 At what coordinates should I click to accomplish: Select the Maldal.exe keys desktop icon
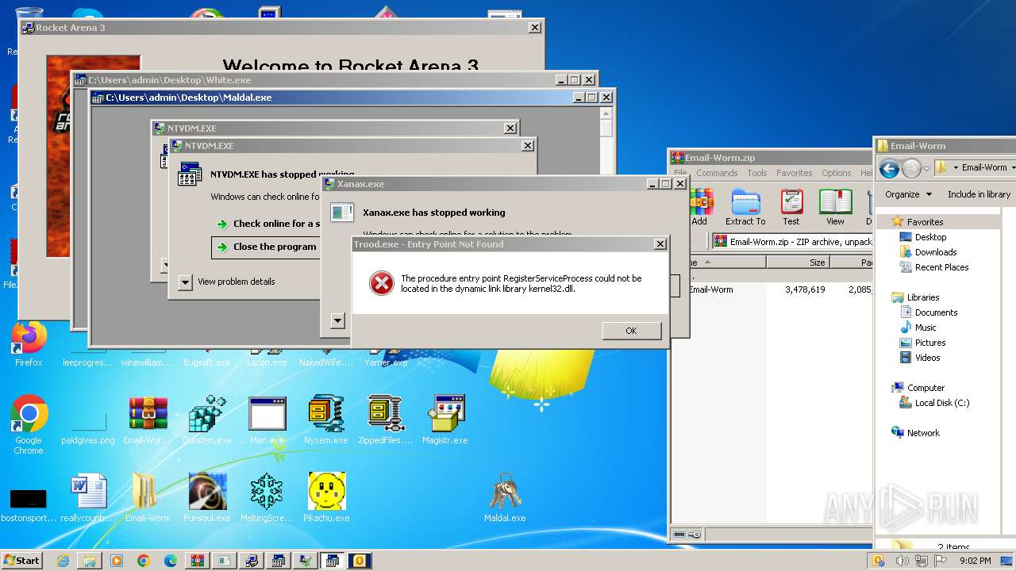(505, 498)
